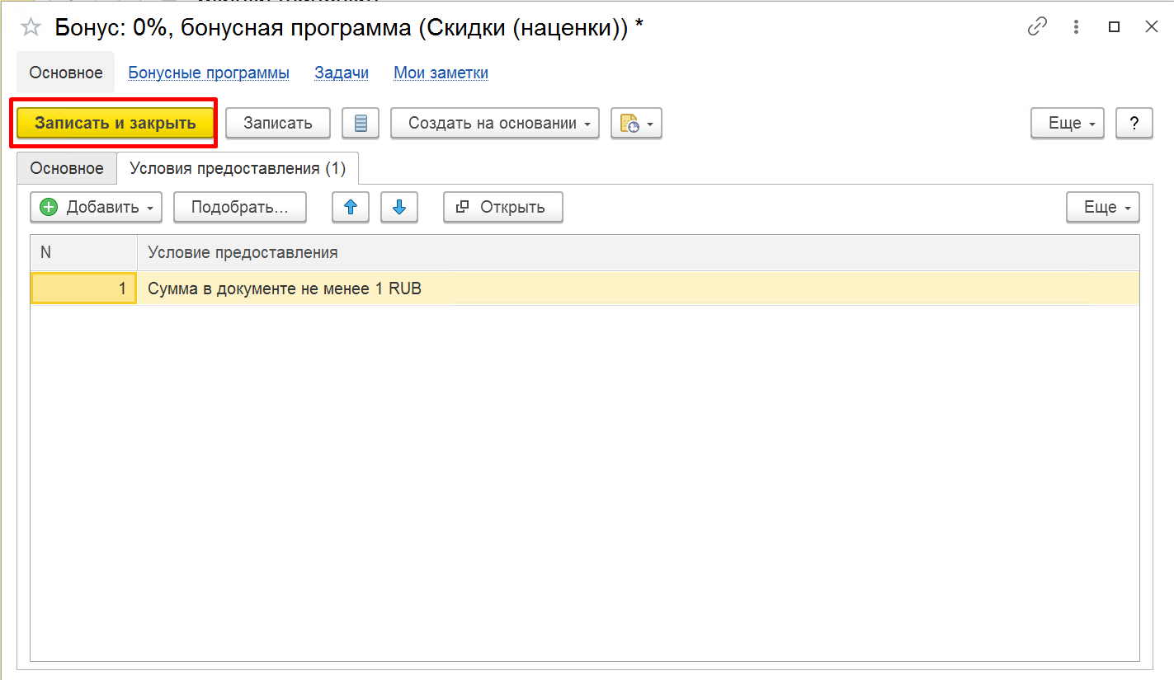Move condition up with blue arrow
This screenshot has height=680, width=1174.
(351, 207)
